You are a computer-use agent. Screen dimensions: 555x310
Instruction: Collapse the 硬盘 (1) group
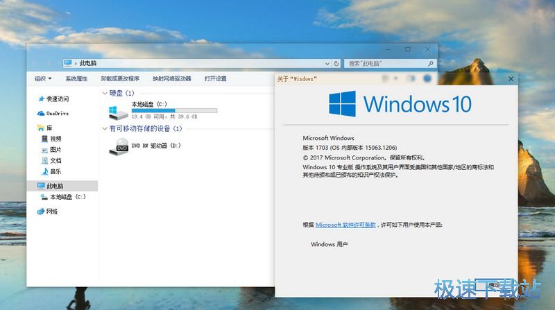(x=105, y=93)
